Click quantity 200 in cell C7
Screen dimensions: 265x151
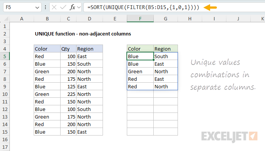coord(69,71)
